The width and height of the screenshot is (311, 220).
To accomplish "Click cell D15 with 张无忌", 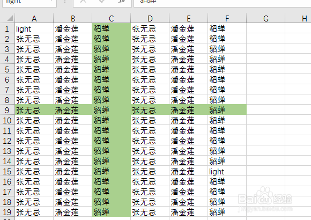I will pyautogui.click(x=150, y=171).
